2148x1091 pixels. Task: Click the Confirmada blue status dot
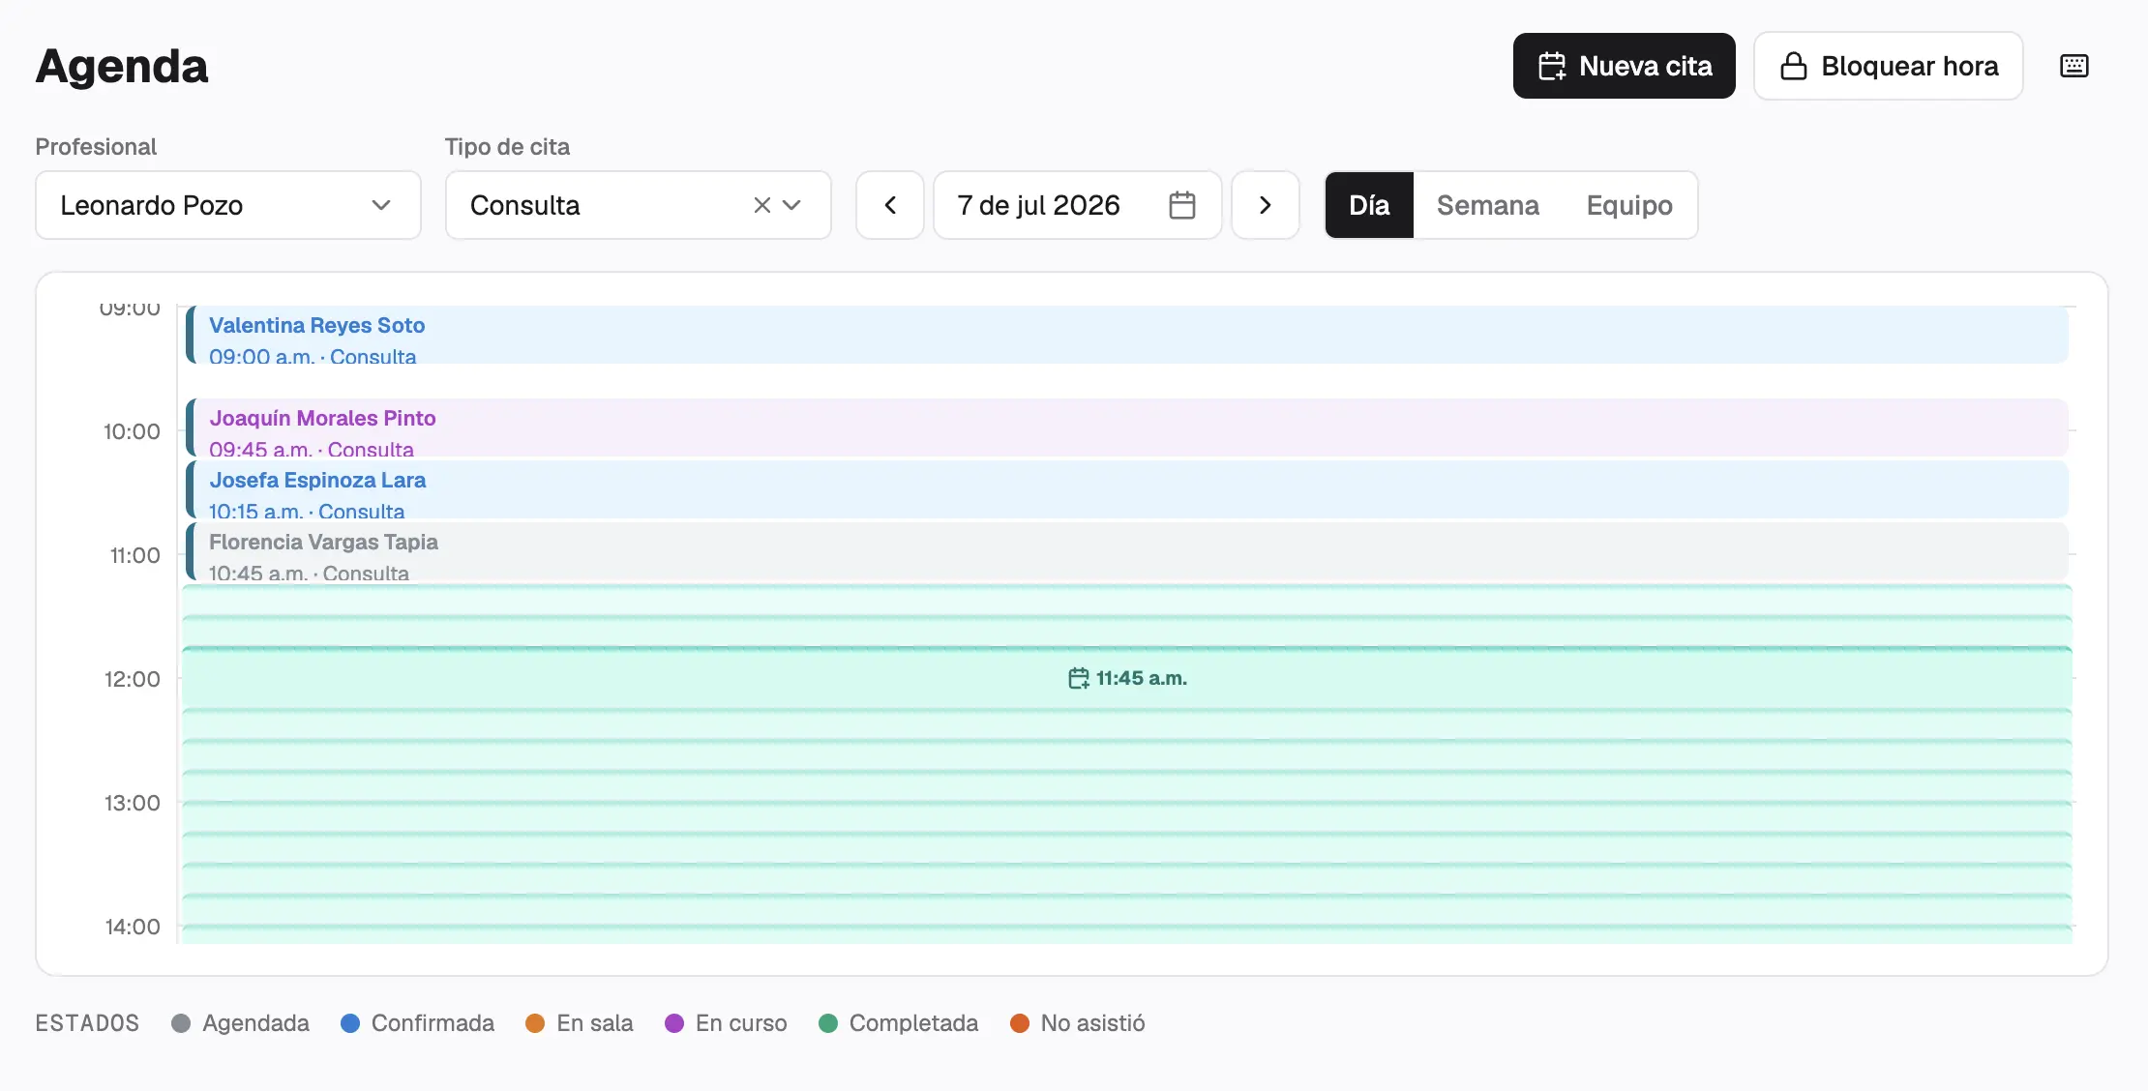[x=350, y=1023]
